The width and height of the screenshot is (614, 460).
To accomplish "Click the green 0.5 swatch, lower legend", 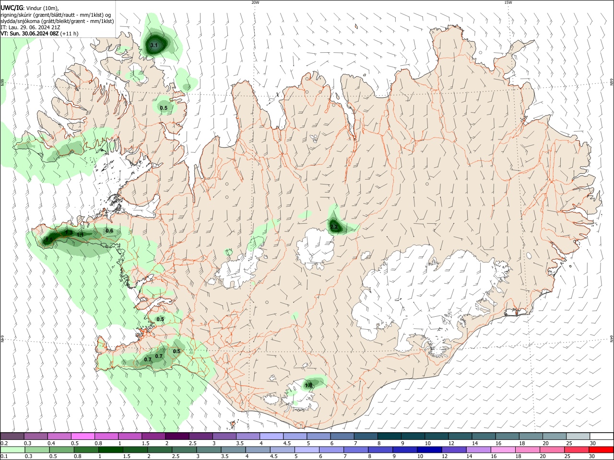I will click(x=62, y=450).
